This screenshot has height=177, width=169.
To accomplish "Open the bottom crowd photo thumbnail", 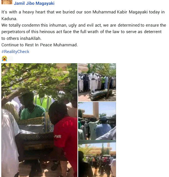I will pos(97,159).
